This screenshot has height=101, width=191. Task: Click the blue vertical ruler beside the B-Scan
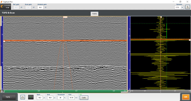(2, 53)
